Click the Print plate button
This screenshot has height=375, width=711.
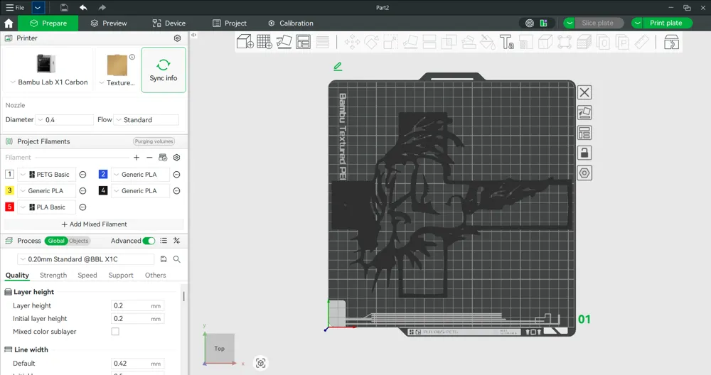click(x=668, y=23)
